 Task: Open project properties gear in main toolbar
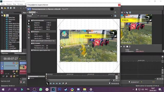(x=14, y=8)
